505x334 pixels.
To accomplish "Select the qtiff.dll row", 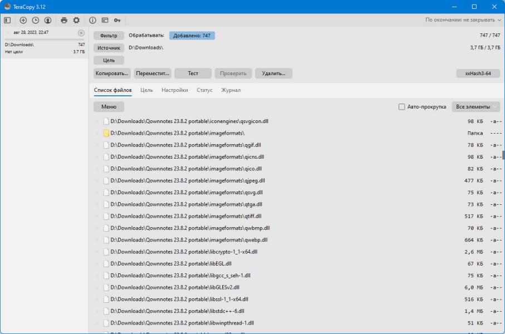I will tap(297, 217).
